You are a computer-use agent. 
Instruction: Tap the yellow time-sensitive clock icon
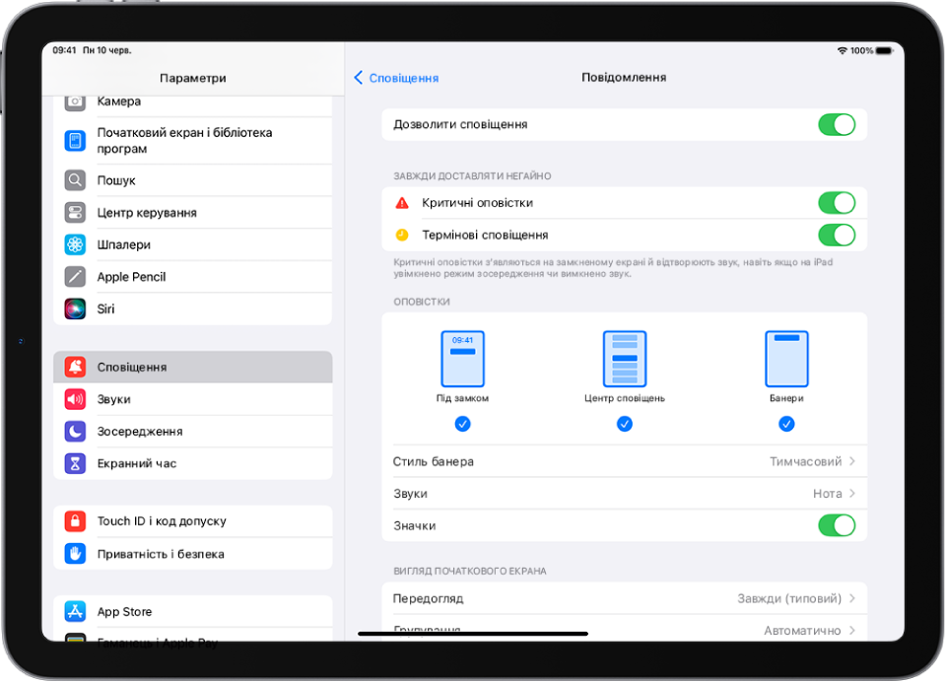402,235
